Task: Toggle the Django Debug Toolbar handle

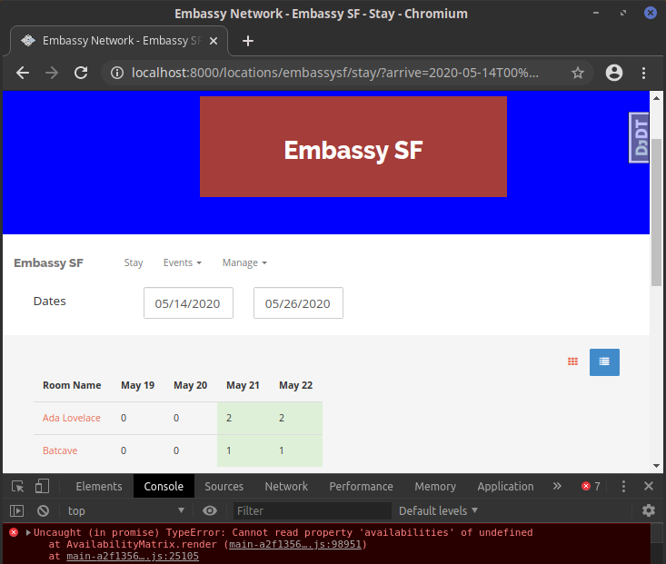Action: pos(641,138)
